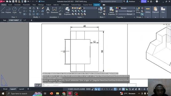
Task: Click the Share button
Action: (x=42, y=1)
